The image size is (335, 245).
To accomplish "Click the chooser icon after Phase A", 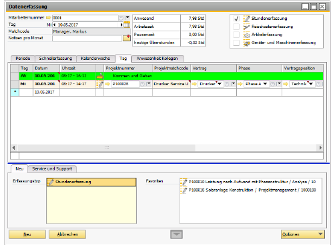I will (273, 84).
